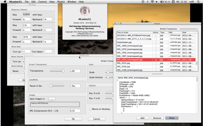Click the JPG-Compression field 0,10
203x126 pixels.
pos(75,111)
